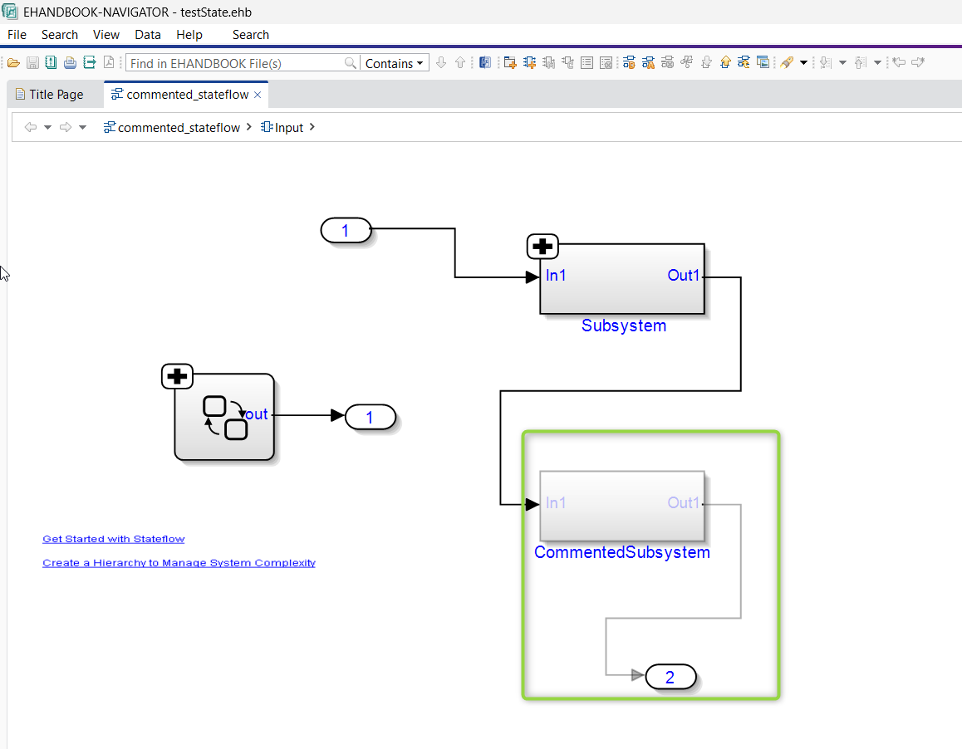Select the Stateflow chart block

pos(224,417)
